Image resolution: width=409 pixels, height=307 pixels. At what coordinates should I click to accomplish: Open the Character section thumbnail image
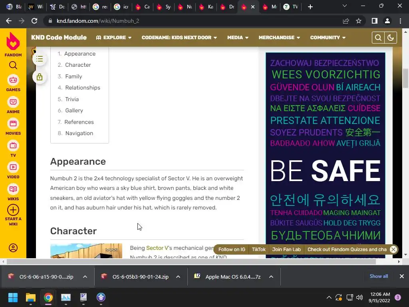click(x=86, y=251)
